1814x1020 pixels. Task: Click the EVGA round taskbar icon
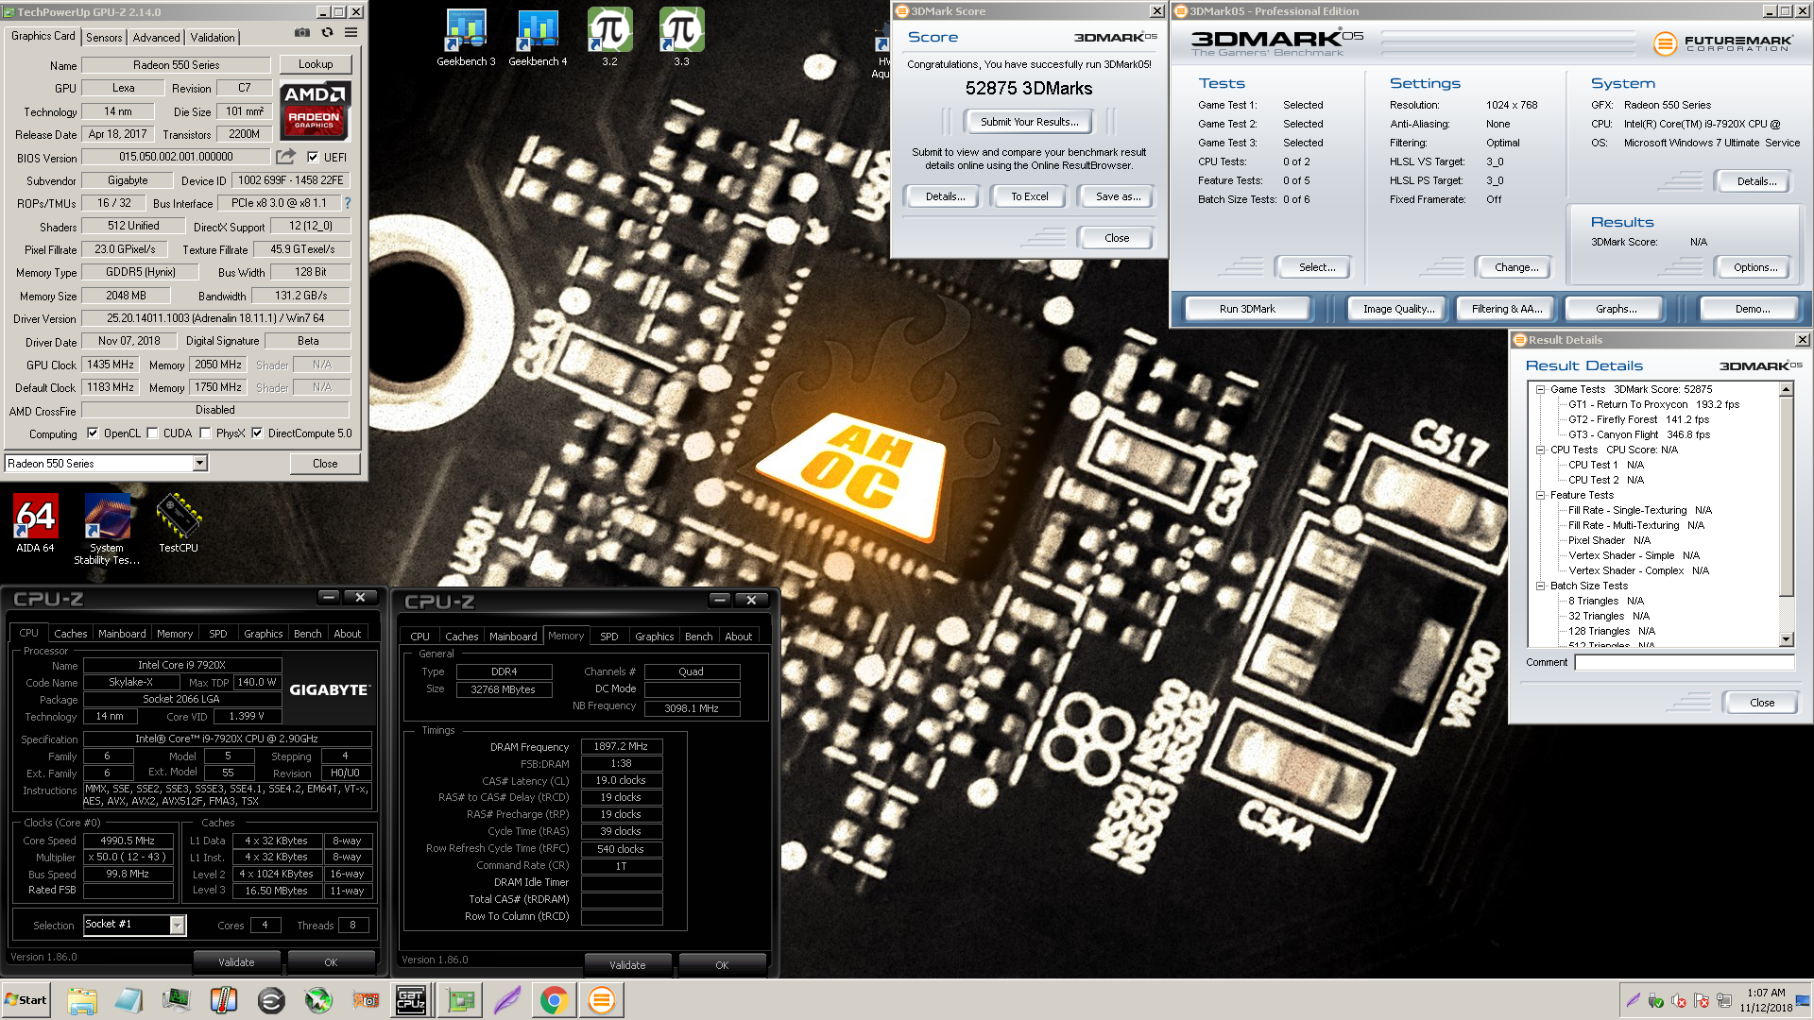coord(271,1000)
